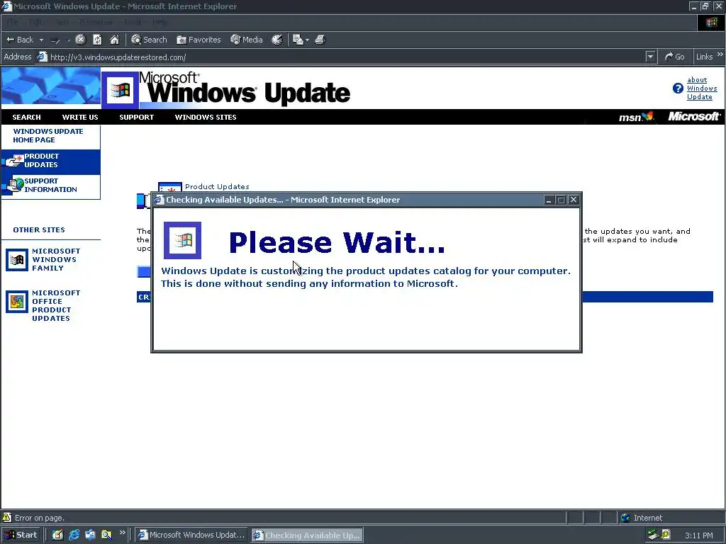Open the Search pane from toolbar
Screen dimensions: 726x544
click(149, 40)
